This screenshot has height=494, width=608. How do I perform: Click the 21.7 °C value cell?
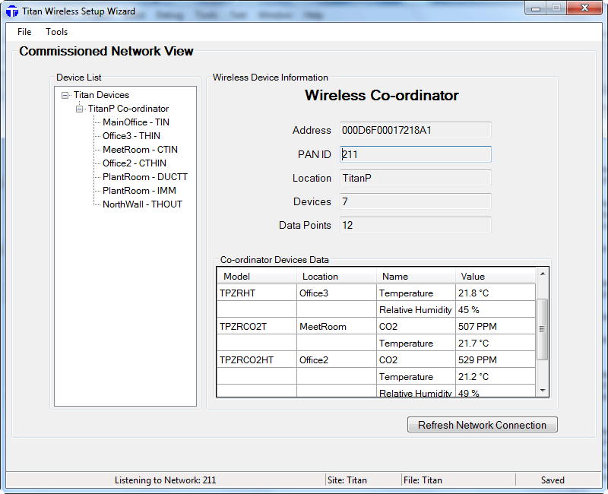point(496,344)
